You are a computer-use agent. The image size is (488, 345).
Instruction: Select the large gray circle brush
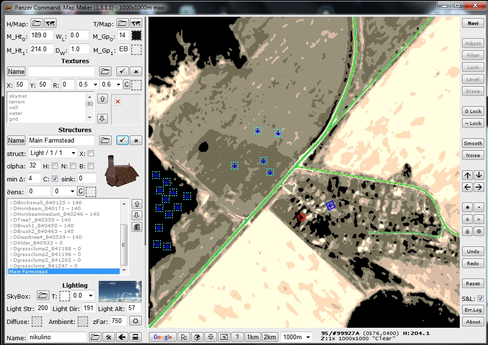click(x=479, y=231)
